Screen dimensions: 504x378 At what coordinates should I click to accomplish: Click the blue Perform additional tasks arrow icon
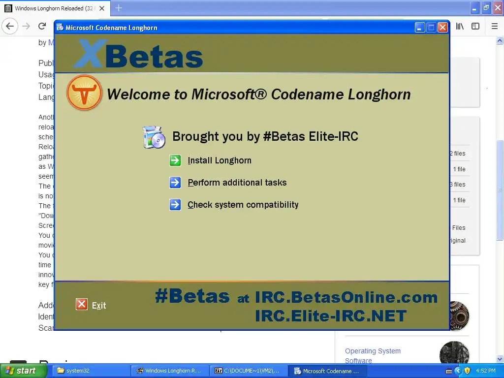175,183
